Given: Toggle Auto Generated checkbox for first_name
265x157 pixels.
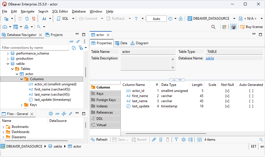Looking at the screenshot, I should click(251, 96).
